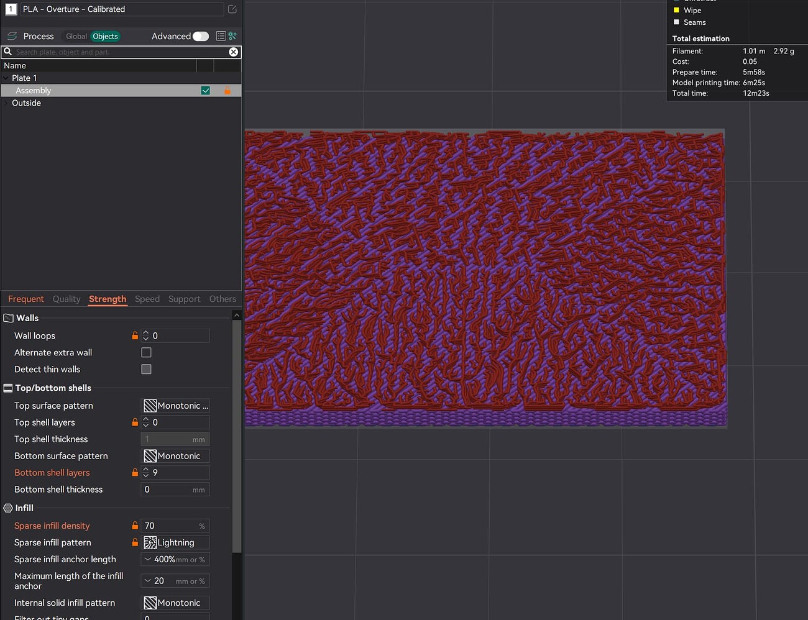Viewport: 808px width, 620px height.
Task: Toggle the Advanced mode switch
Action: point(201,36)
